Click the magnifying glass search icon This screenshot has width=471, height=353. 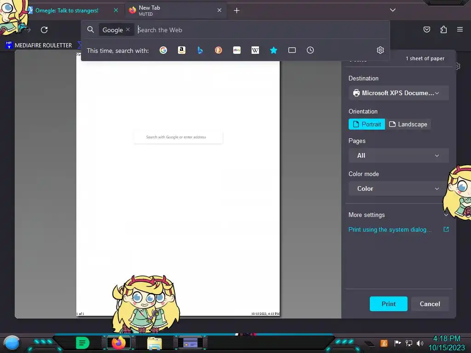(x=91, y=29)
